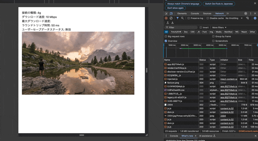Click Always match Chrome's language button

tap(183, 4)
